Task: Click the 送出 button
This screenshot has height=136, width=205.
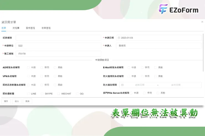Action: click(17, 101)
